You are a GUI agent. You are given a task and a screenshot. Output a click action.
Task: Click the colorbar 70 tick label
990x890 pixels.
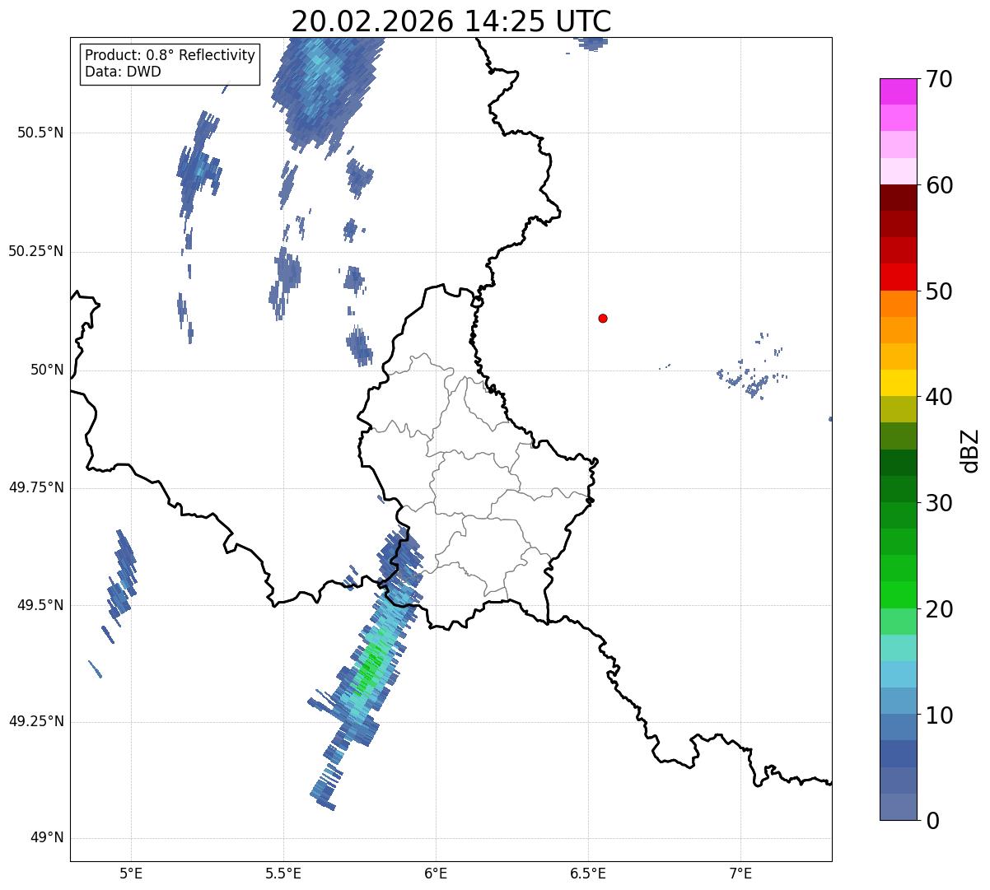(x=939, y=79)
